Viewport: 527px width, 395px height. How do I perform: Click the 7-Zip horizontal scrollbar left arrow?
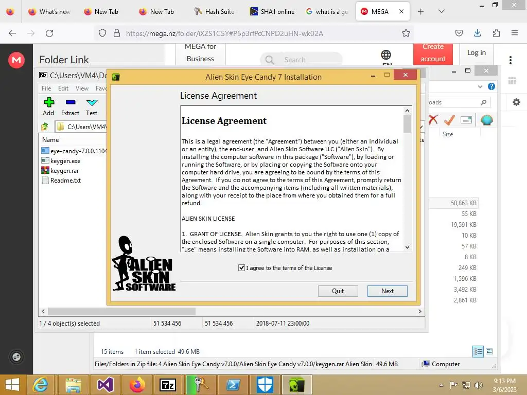pyautogui.click(x=43, y=311)
